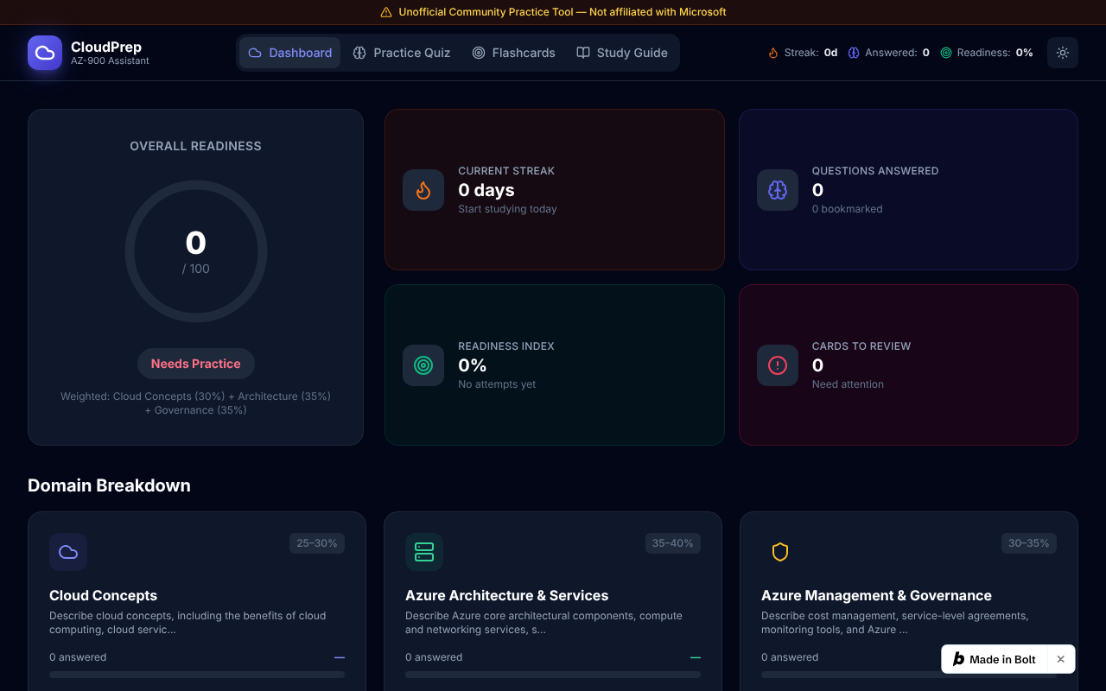Go to the Study Guide tab
Viewport: 1106px width, 691px height.
[622, 53]
